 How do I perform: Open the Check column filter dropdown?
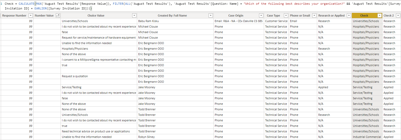[x=380, y=15]
